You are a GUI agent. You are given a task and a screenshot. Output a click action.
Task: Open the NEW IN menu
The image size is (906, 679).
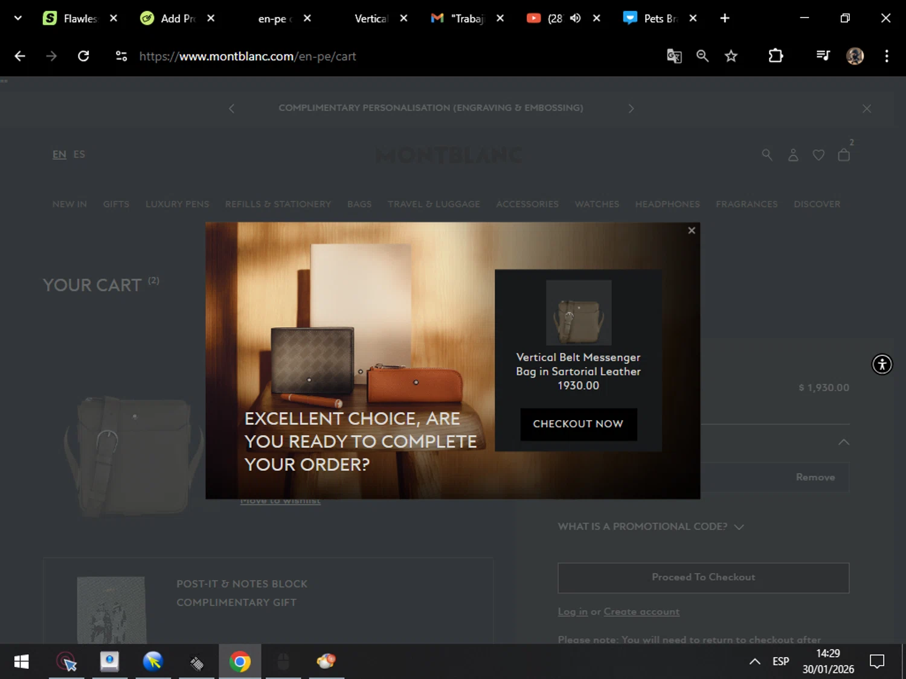click(x=69, y=204)
